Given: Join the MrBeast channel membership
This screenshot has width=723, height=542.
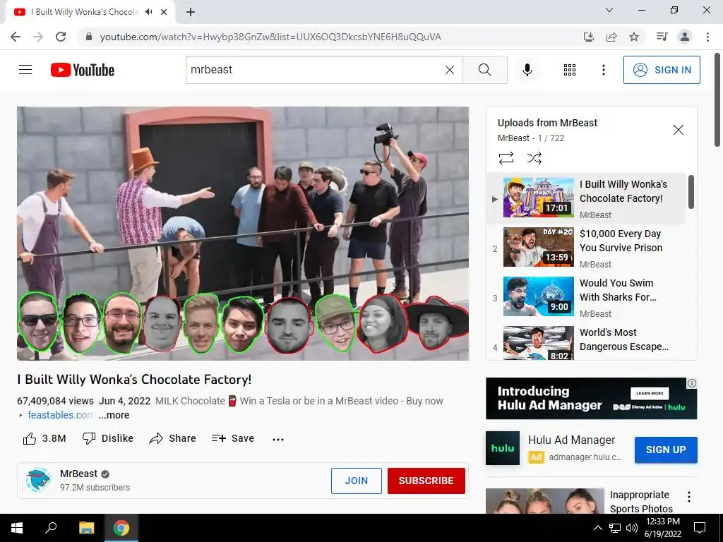Looking at the screenshot, I should (x=357, y=481).
